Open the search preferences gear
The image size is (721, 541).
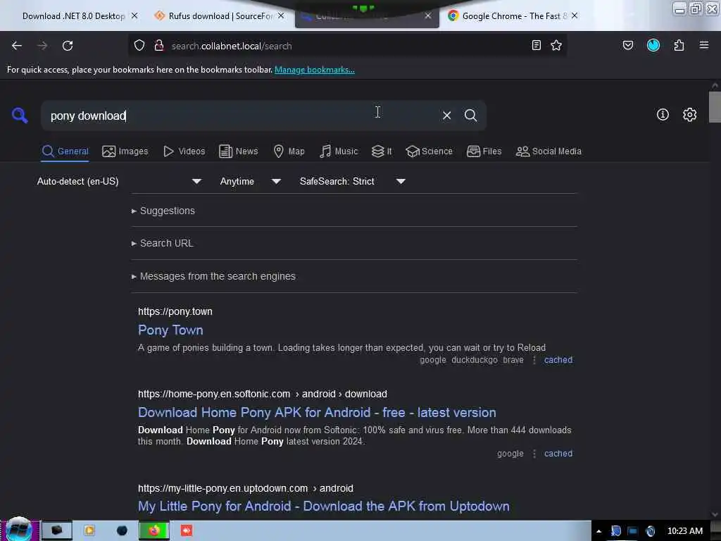(690, 115)
